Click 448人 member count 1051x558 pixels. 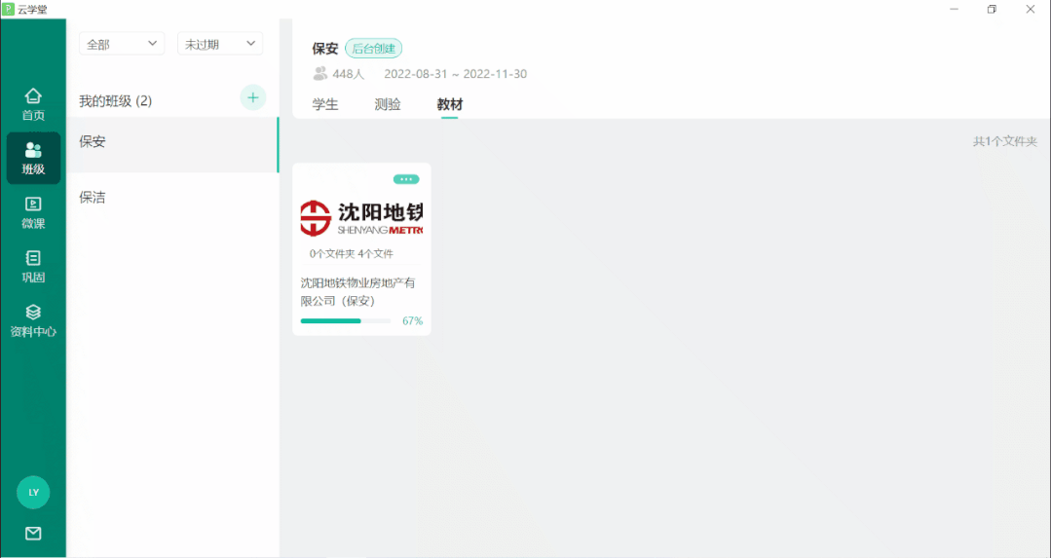349,74
